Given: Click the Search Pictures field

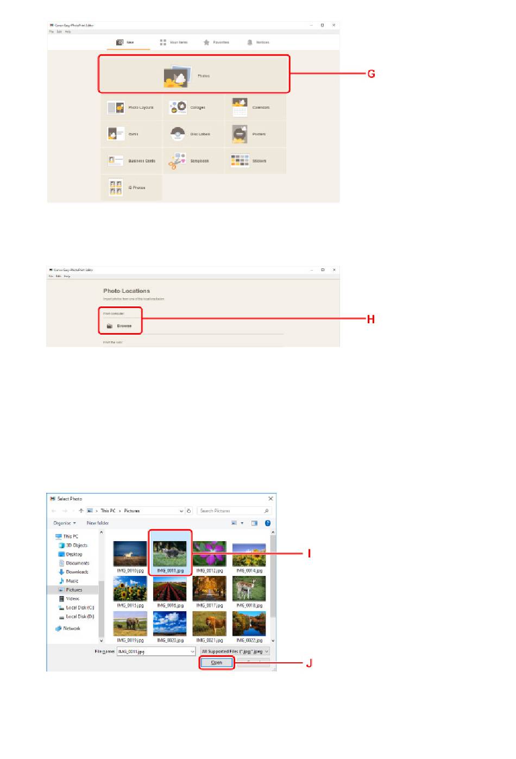Looking at the screenshot, I should 234,511.
